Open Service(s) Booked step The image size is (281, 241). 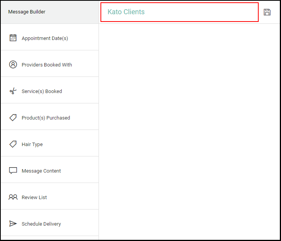50,90
